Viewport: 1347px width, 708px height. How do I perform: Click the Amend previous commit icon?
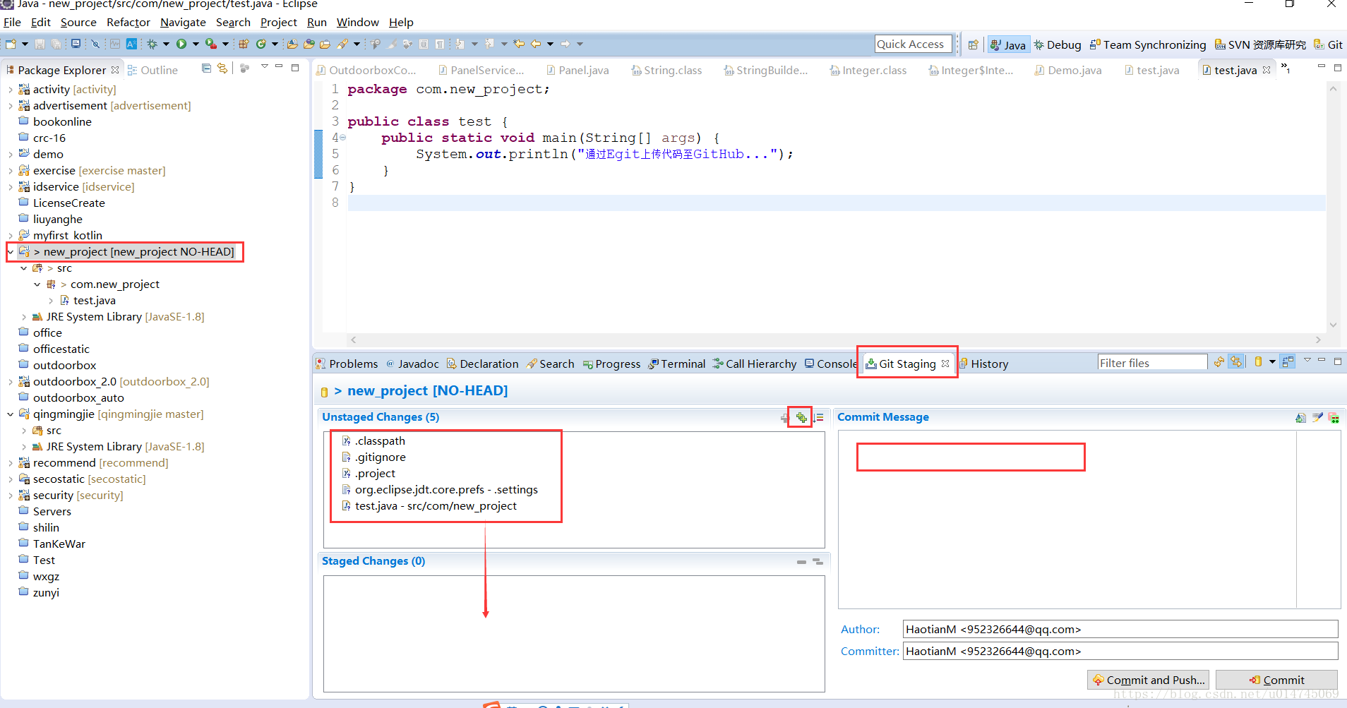(x=1300, y=417)
